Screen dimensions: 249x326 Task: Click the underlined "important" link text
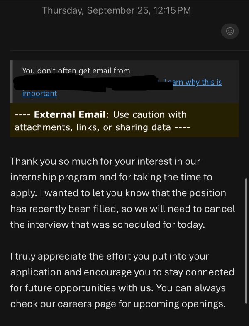pos(39,93)
